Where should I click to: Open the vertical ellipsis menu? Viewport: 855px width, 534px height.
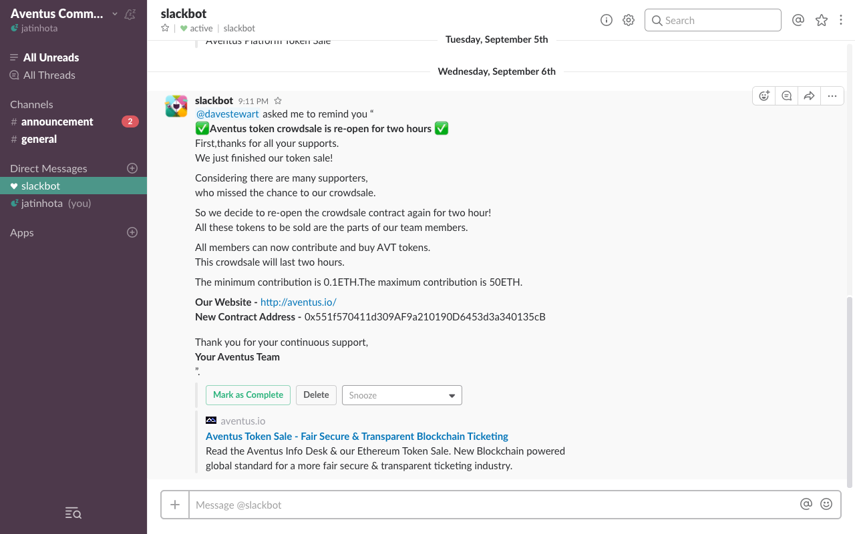[x=841, y=20]
